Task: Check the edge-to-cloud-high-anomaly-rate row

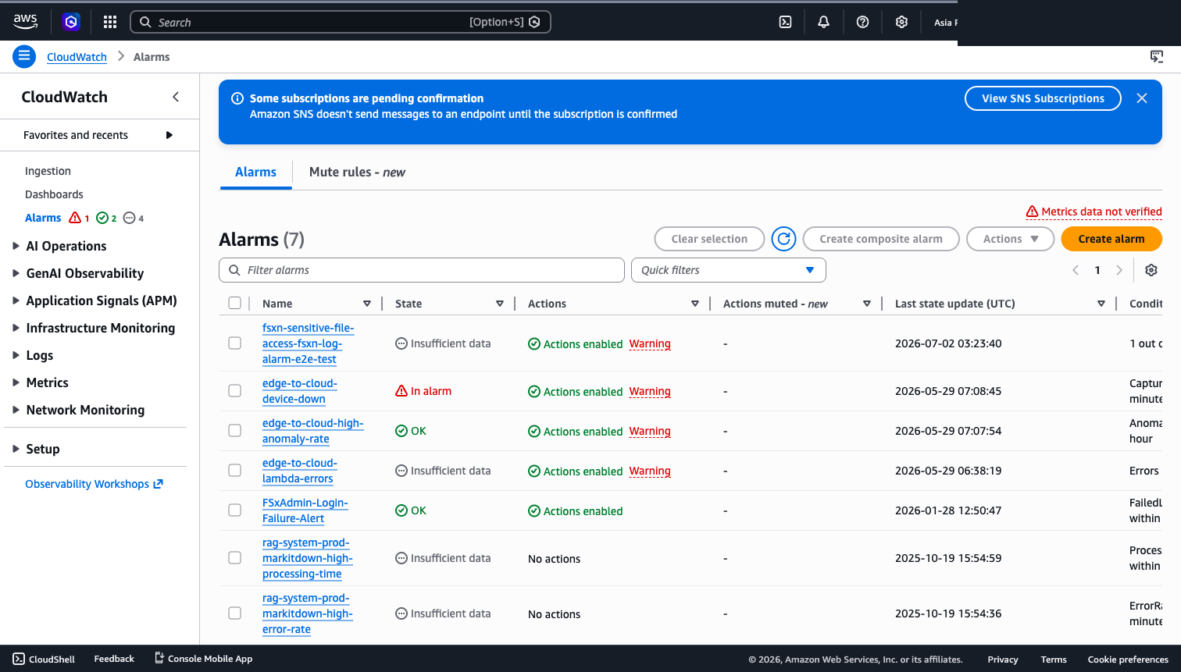Action: tap(234, 430)
